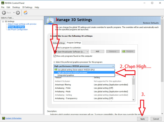Screen dimensions: 164x122
Task: Click the System Information icon at bottom left
Action: click(3, 118)
